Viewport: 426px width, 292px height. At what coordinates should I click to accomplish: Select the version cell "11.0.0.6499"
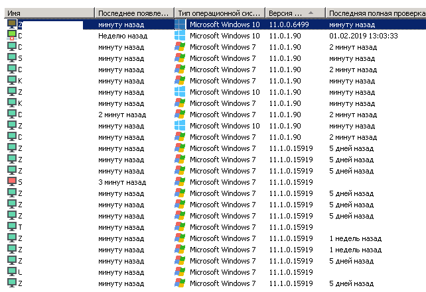(289, 24)
